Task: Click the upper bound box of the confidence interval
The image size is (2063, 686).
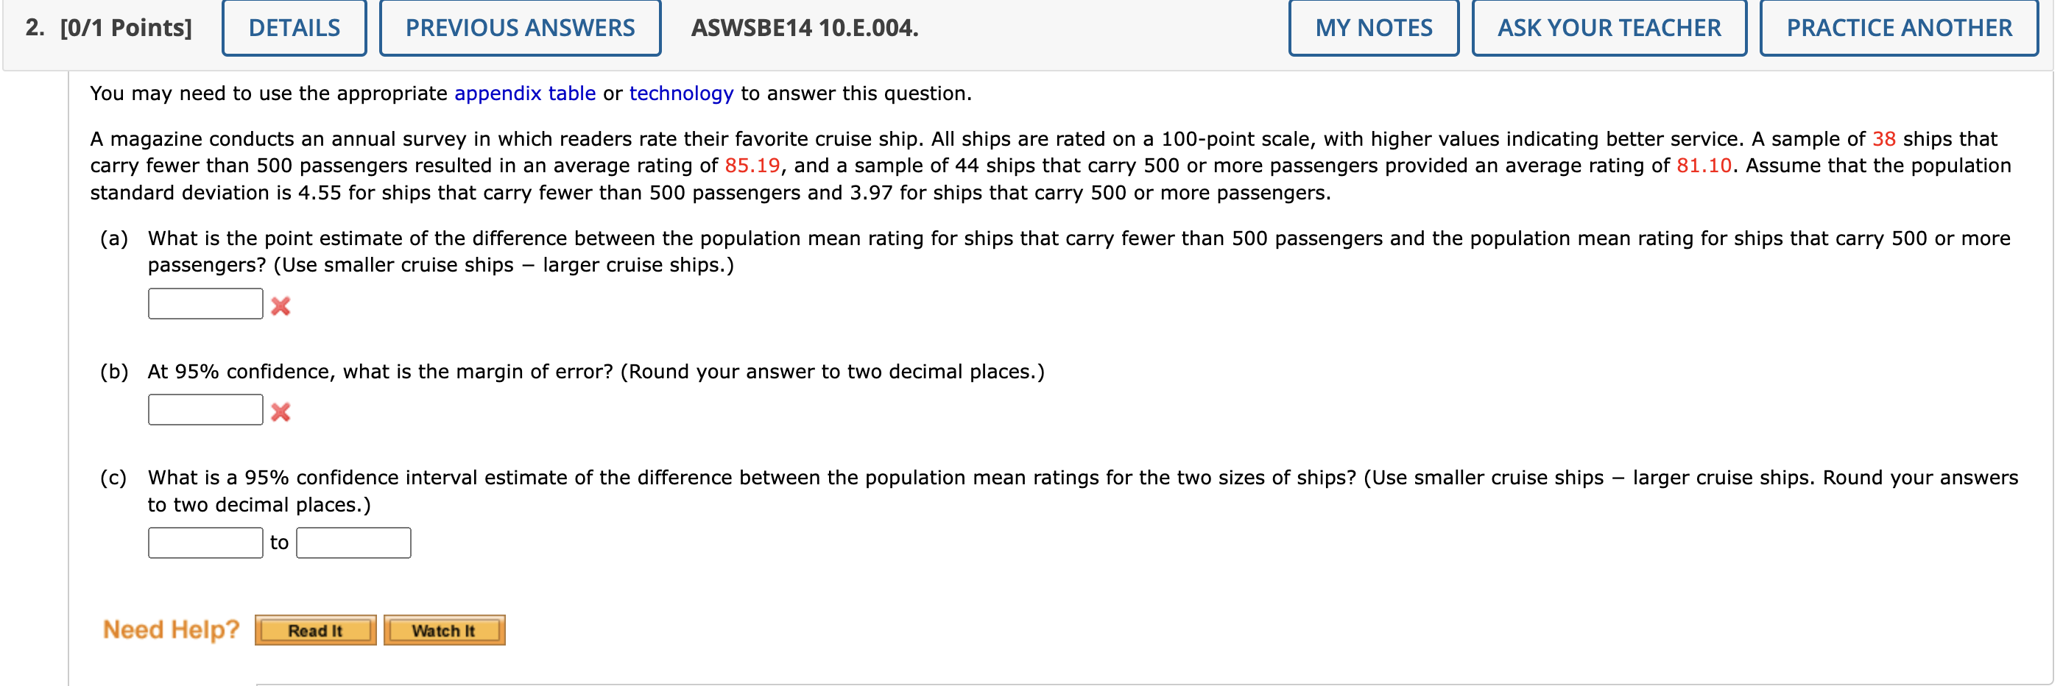Action: [353, 542]
